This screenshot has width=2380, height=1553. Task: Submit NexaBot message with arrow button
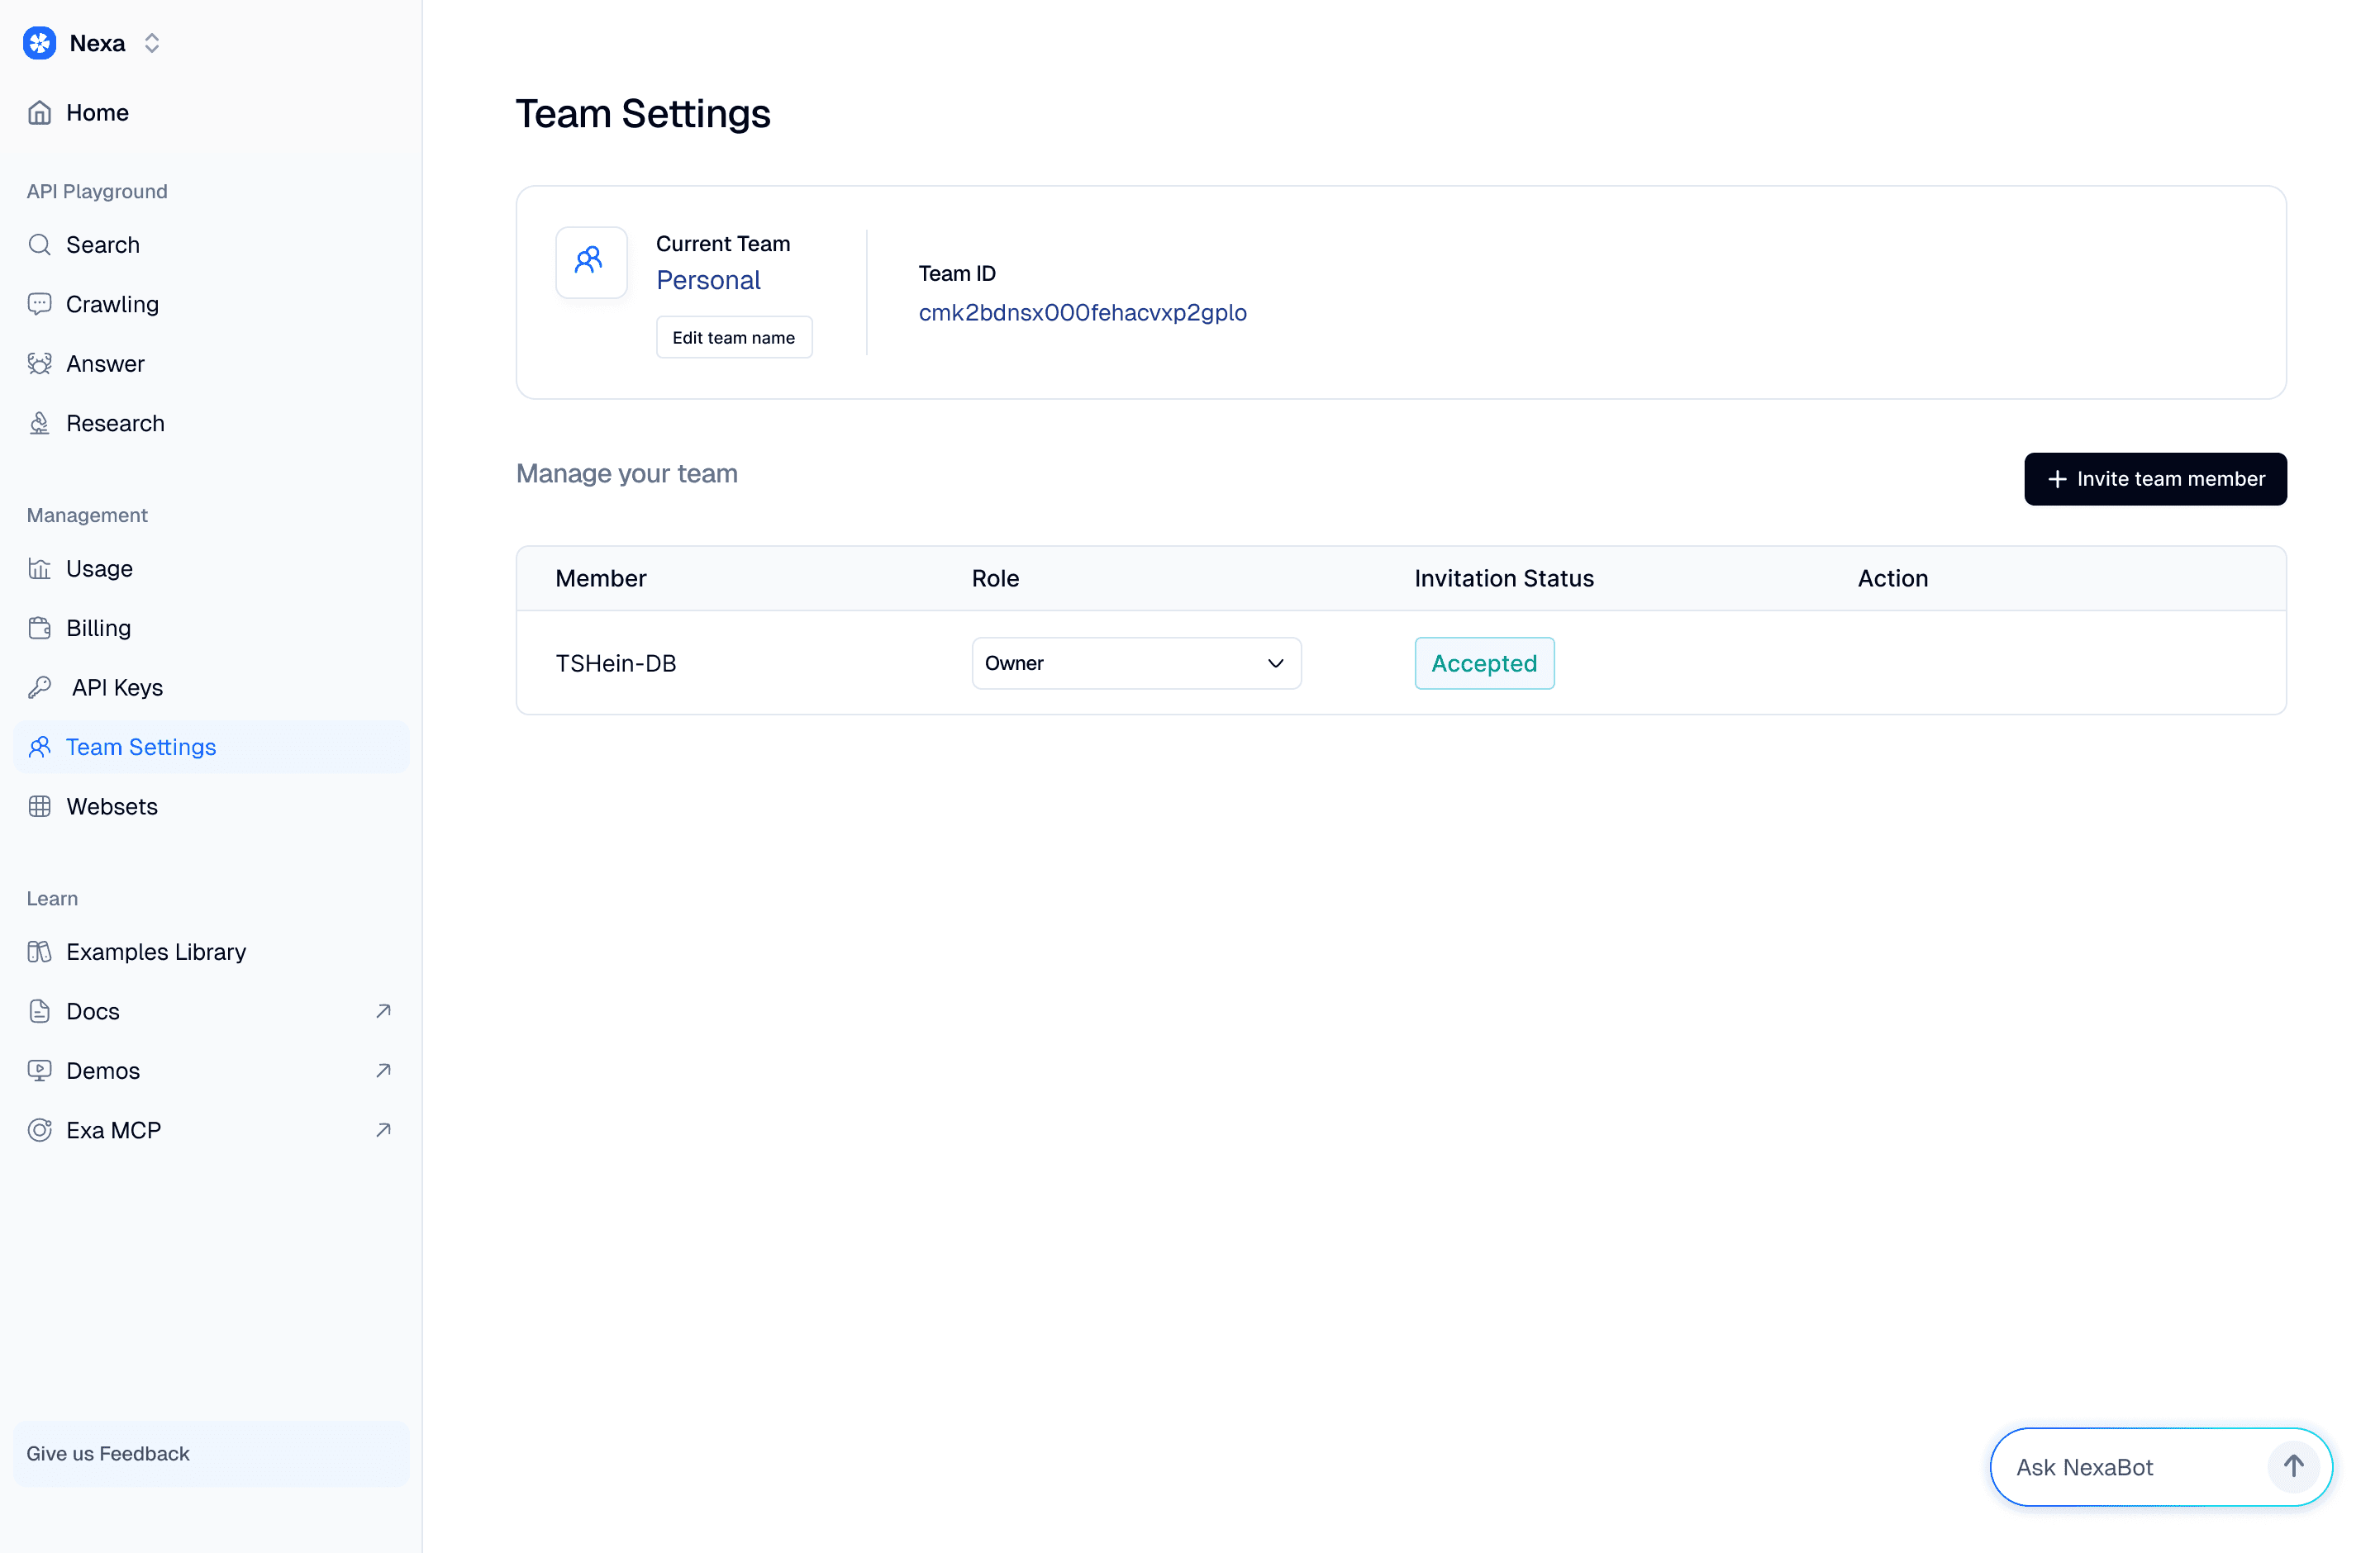2293,1467
